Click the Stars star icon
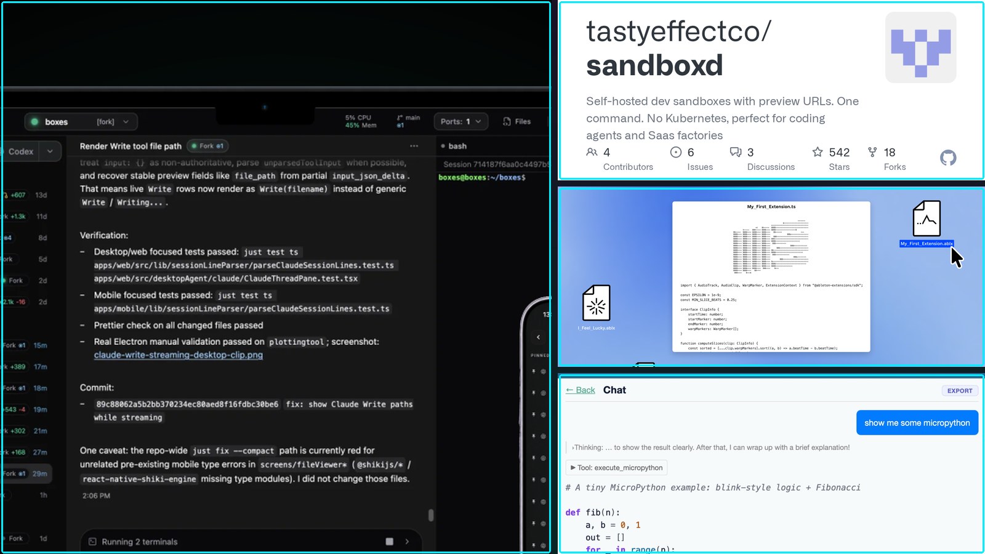985x554 pixels. (818, 151)
